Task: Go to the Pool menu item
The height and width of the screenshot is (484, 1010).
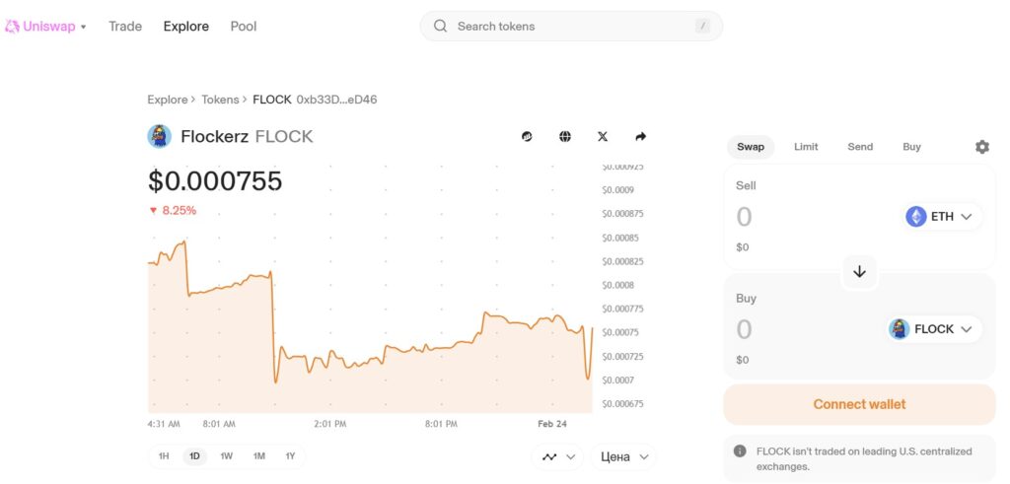Action: (244, 27)
